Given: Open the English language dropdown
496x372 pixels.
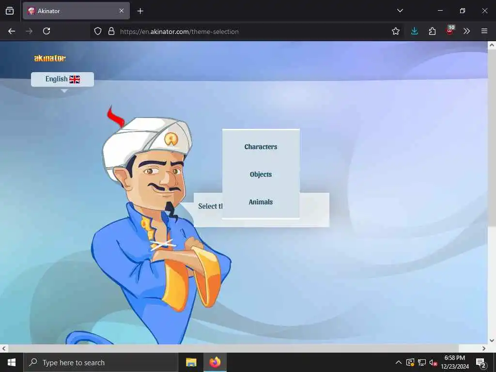Looking at the screenshot, I should pyautogui.click(x=62, y=79).
